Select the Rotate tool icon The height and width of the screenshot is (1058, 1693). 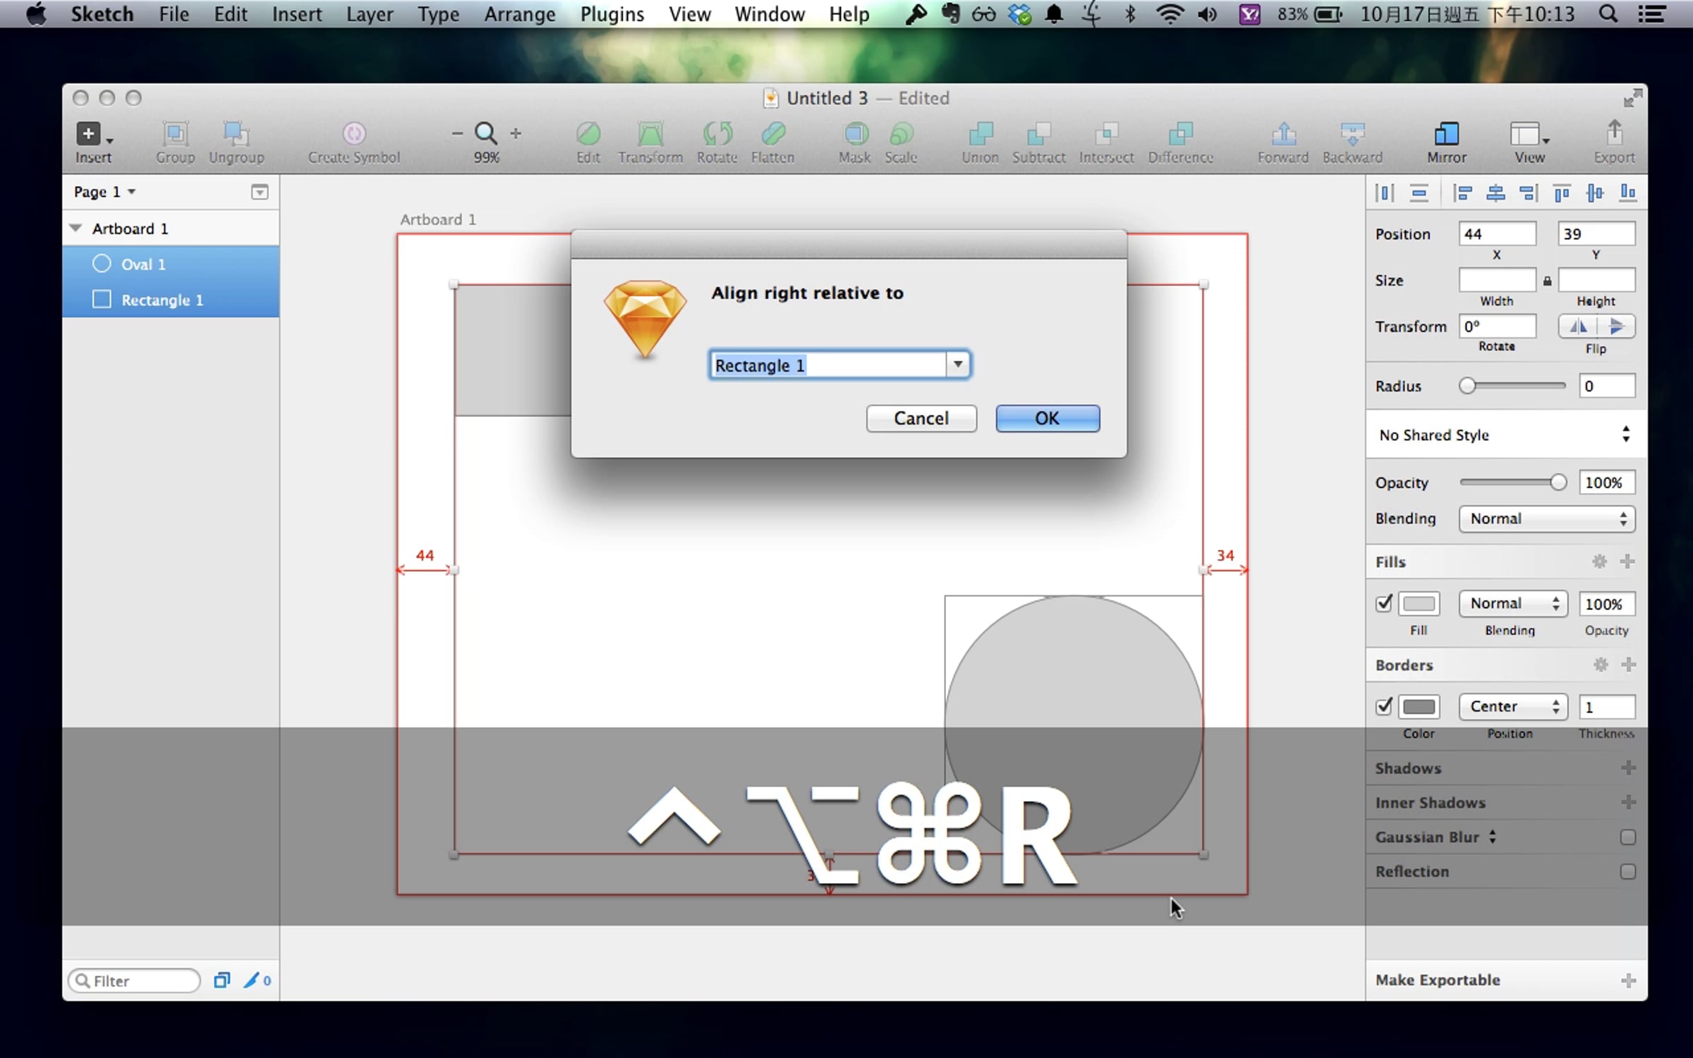tap(717, 133)
